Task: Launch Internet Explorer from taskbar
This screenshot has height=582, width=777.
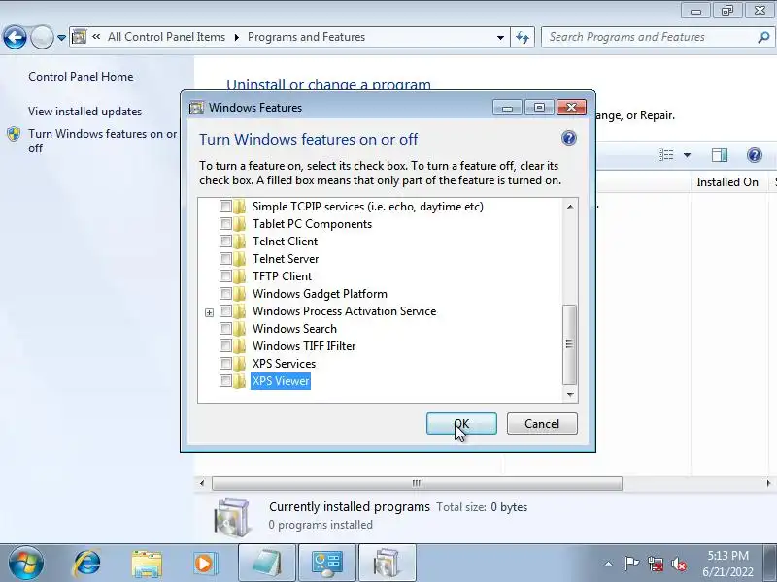Action: 87,564
